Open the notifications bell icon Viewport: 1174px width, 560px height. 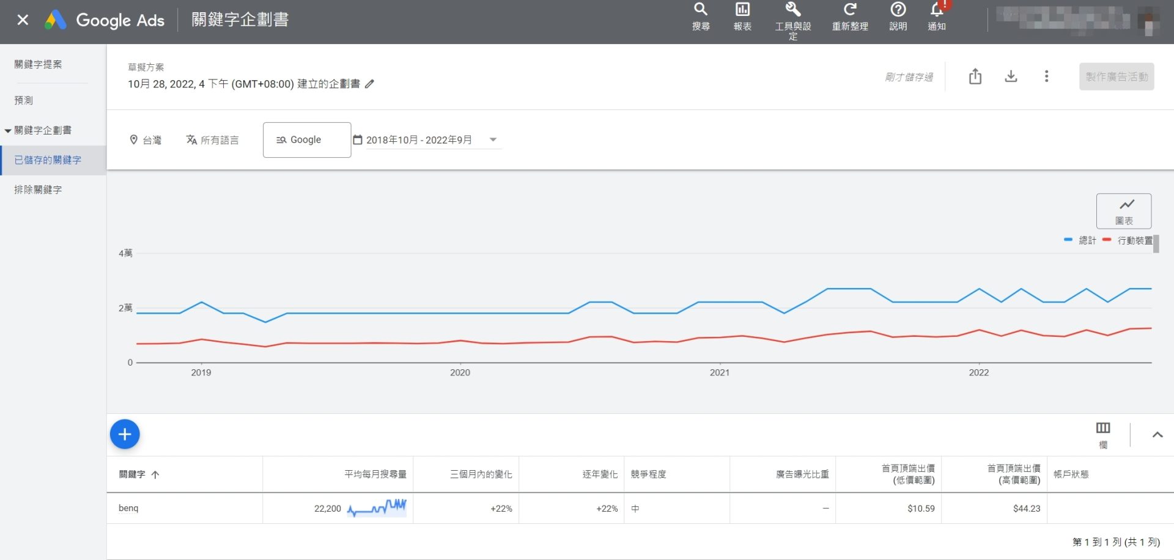pyautogui.click(x=937, y=10)
